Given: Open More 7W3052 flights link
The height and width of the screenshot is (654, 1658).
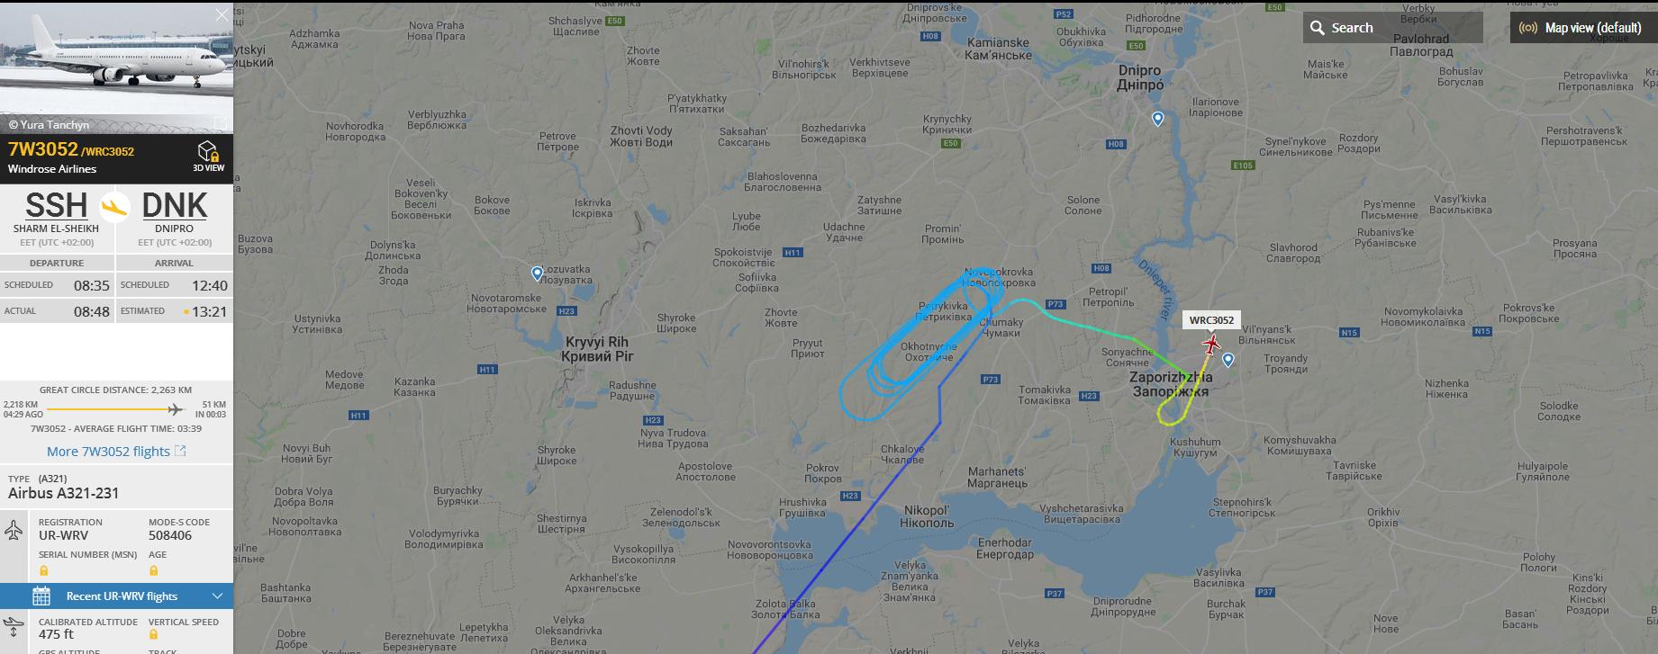Looking at the screenshot, I should coord(116,452).
